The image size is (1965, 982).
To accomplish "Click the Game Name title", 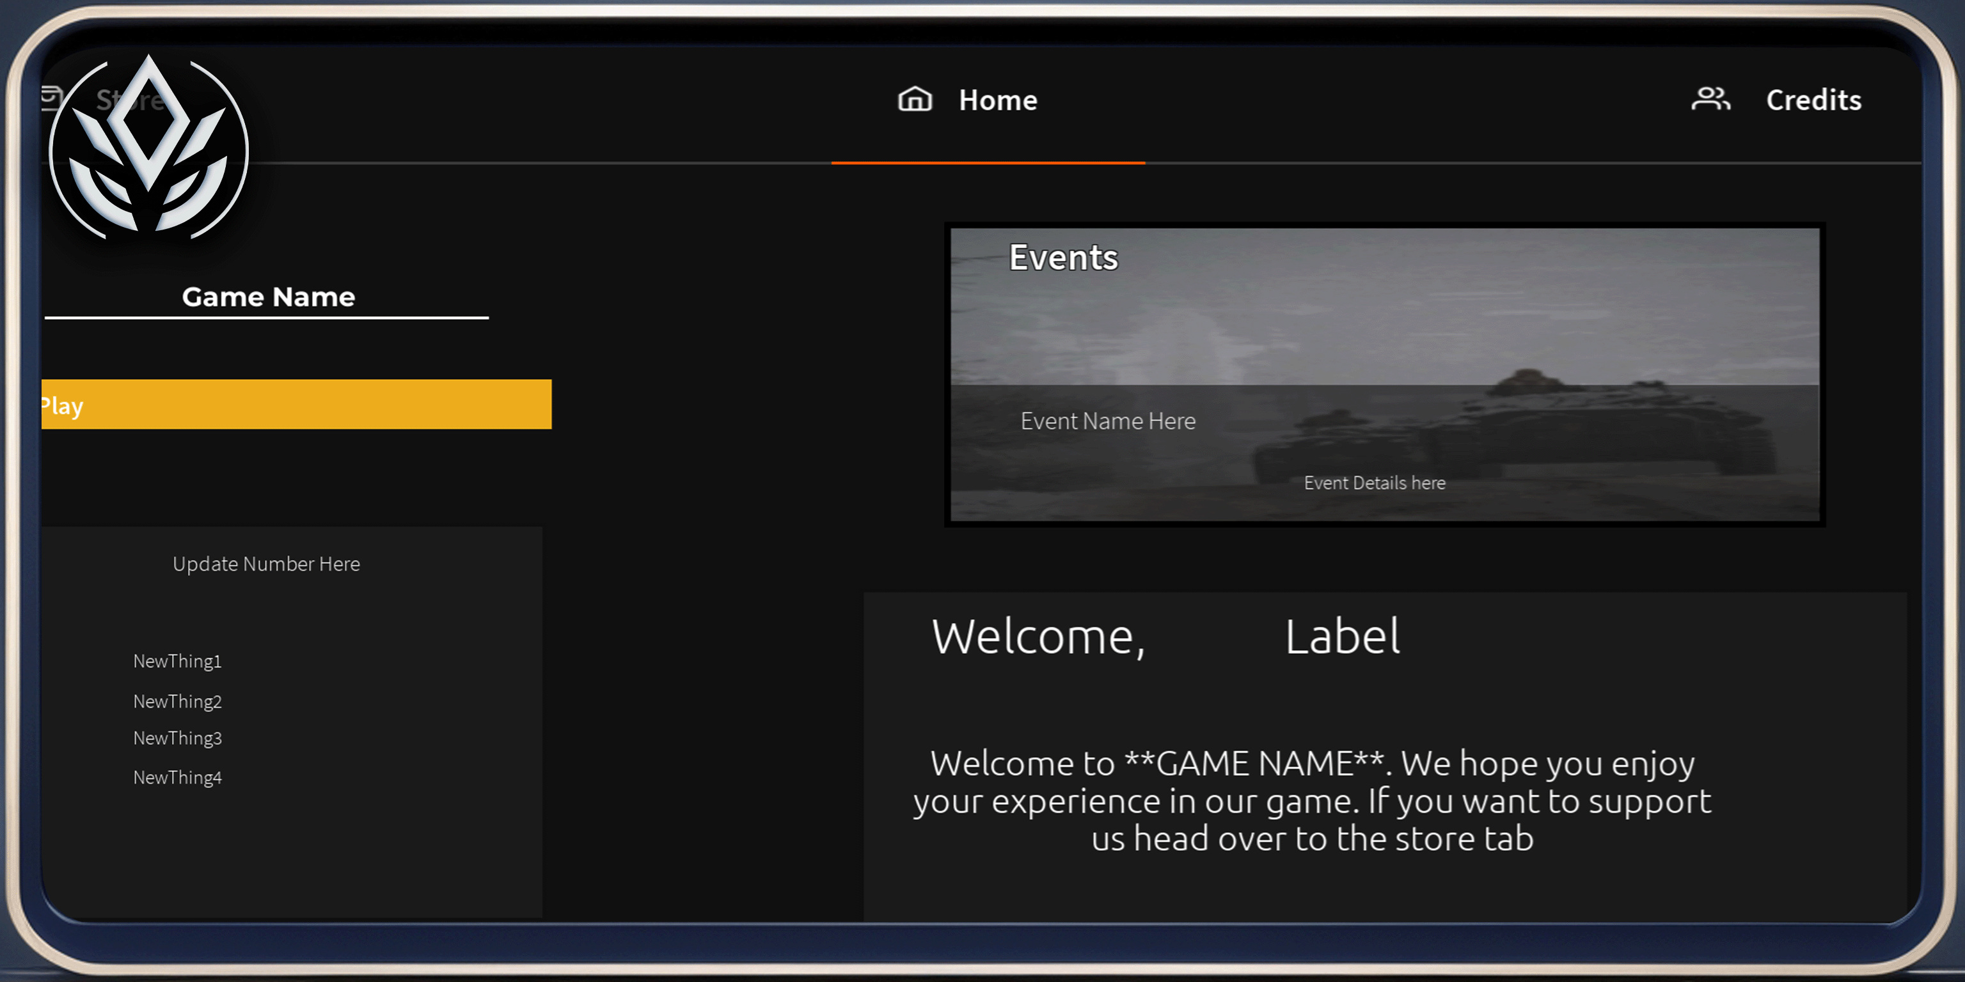I will click(268, 297).
